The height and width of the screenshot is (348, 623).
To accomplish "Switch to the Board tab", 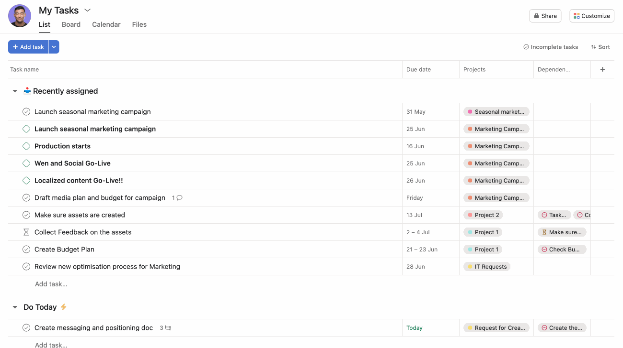I will point(71,24).
